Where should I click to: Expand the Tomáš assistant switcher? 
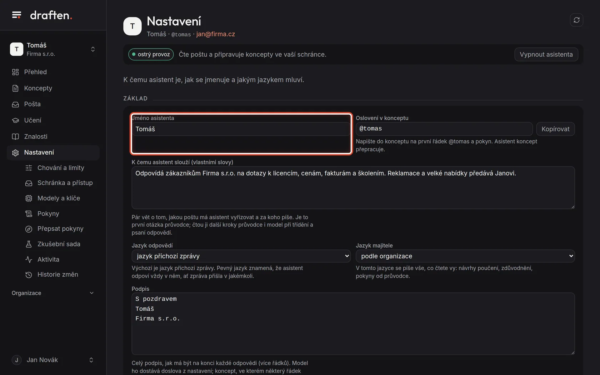coord(53,49)
